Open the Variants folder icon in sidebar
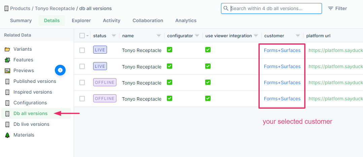 point(7,49)
